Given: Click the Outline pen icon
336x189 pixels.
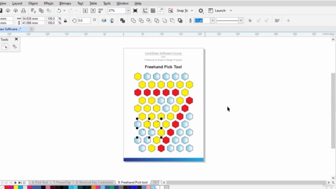Looking at the screenshot, I should pyautogui.click(x=190, y=20).
